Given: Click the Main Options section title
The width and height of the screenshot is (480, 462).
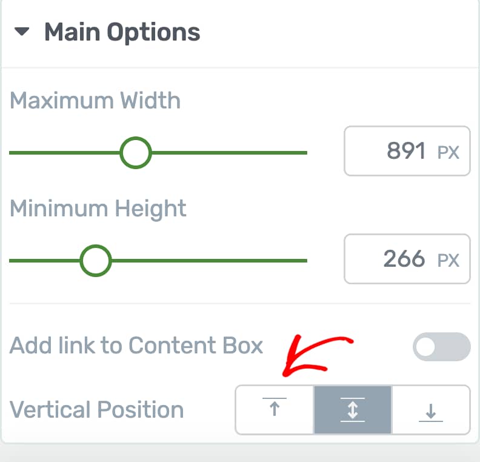Looking at the screenshot, I should 122,32.
